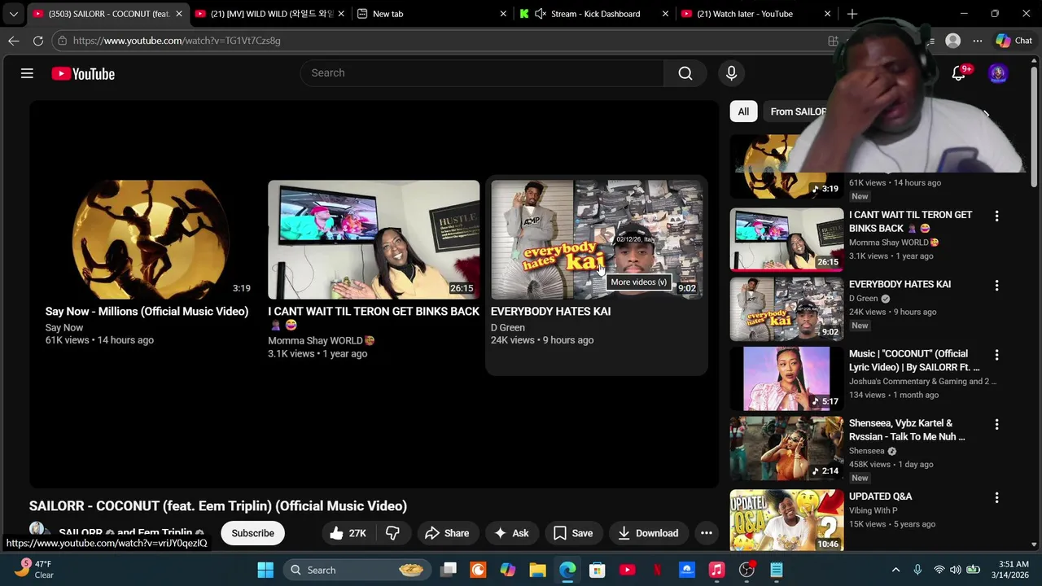Open Notepad from the taskbar

pos(777,570)
